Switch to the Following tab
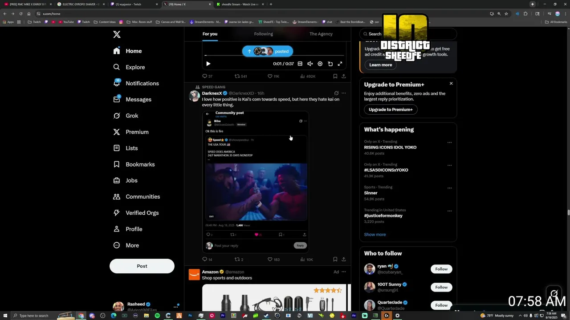The image size is (570, 320). [x=264, y=34]
